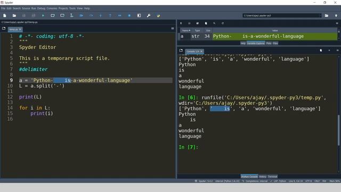Open the Run menu
Image resolution: width=341 pixels, height=192 pixels.
pos(34,9)
